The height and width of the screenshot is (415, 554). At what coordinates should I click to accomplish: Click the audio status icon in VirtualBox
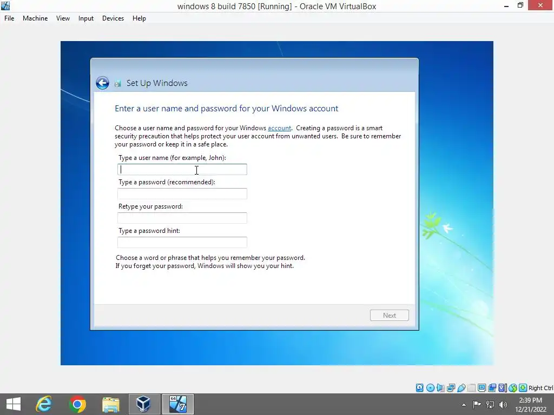(440, 388)
